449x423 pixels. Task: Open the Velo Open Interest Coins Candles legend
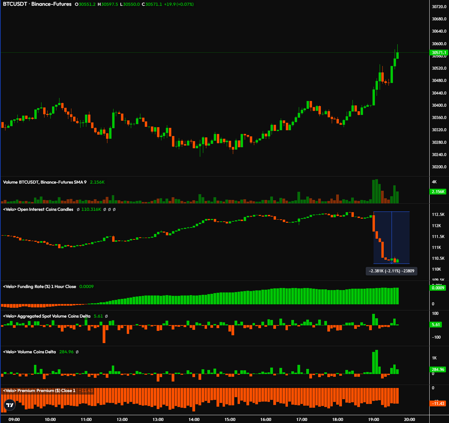(38, 209)
